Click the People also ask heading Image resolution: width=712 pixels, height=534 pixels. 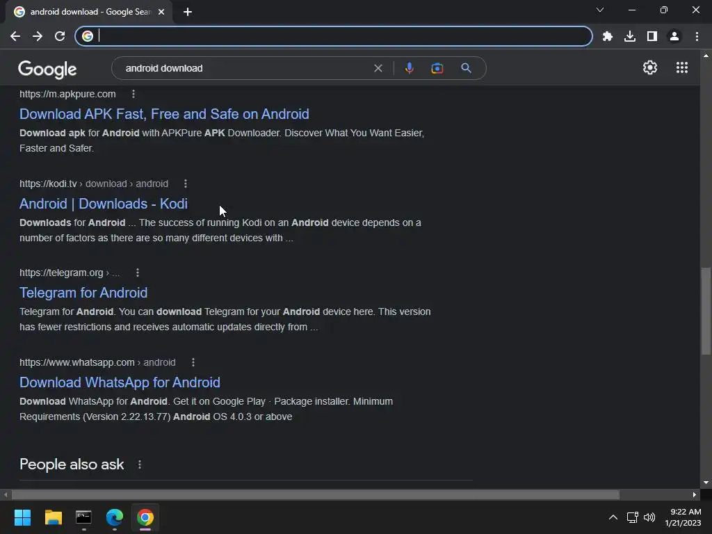click(72, 464)
